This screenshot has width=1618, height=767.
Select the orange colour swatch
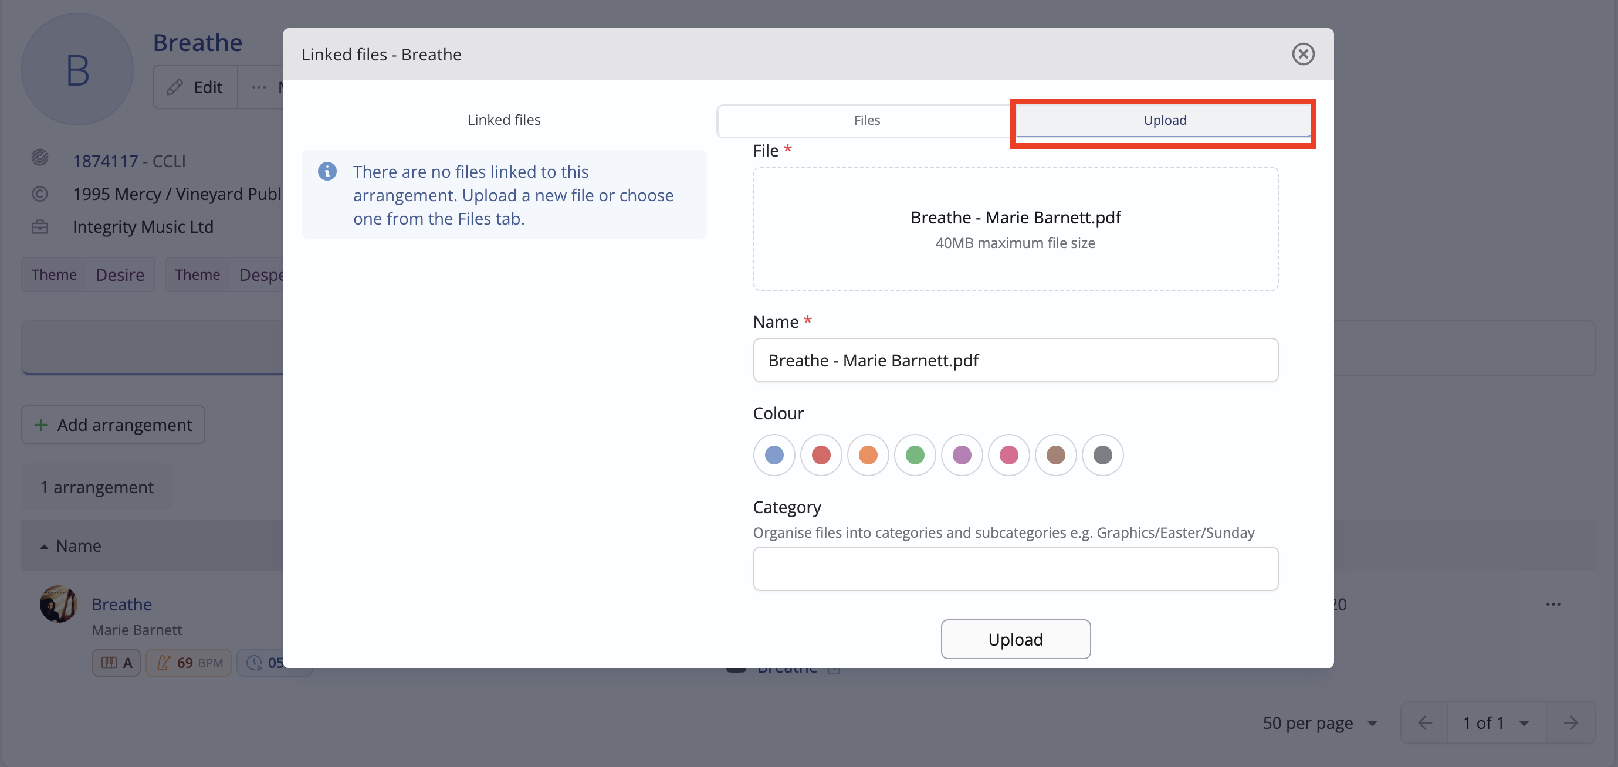click(x=868, y=454)
